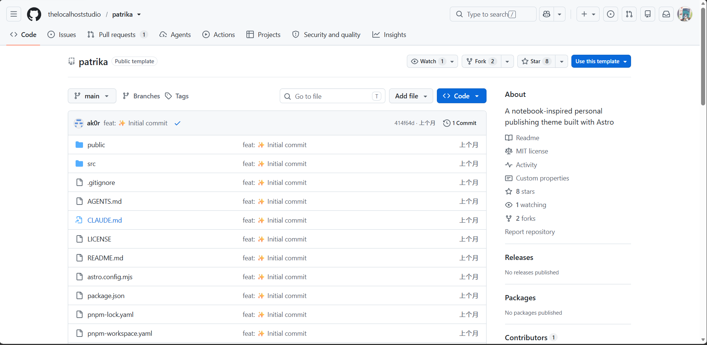Switch to the Actions tab
The image size is (707, 345).
click(219, 34)
